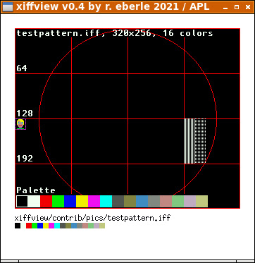The height and width of the screenshot is (263, 255).
Task: Pick the steel blue swatch in the large Palette bar
Action: pos(142,202)
